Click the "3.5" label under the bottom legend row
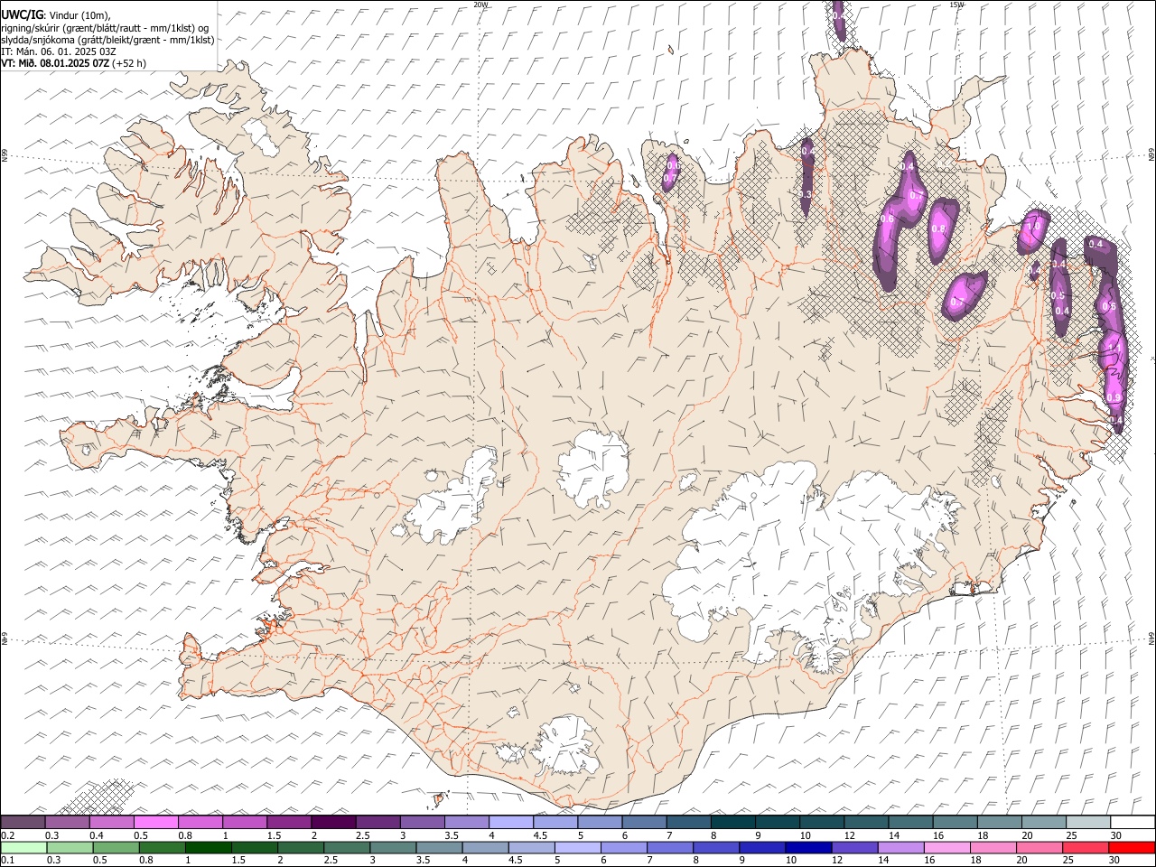1156x867 pixels. (x=424, y=860)
